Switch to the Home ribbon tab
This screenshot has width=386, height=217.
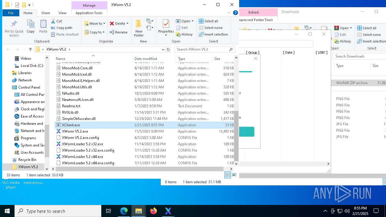[x=28, y=13]
